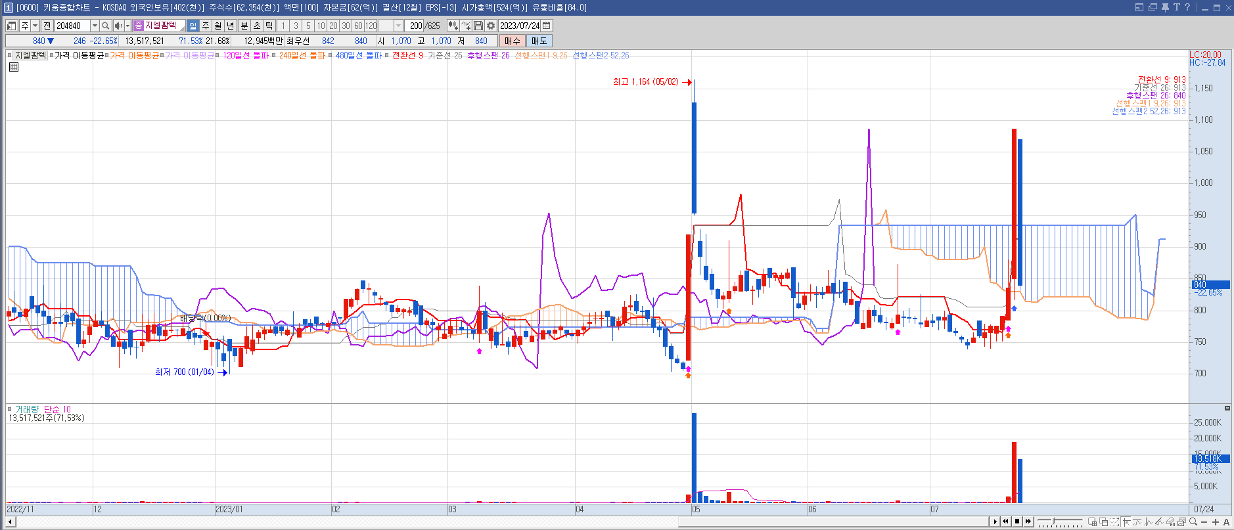1234x530 pixels.
Task: Click the speaker sound icon in toolbar
Action: 118,26
